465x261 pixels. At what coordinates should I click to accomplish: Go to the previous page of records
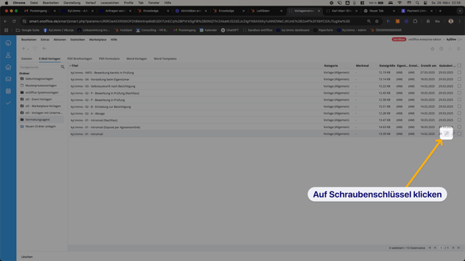435,248
